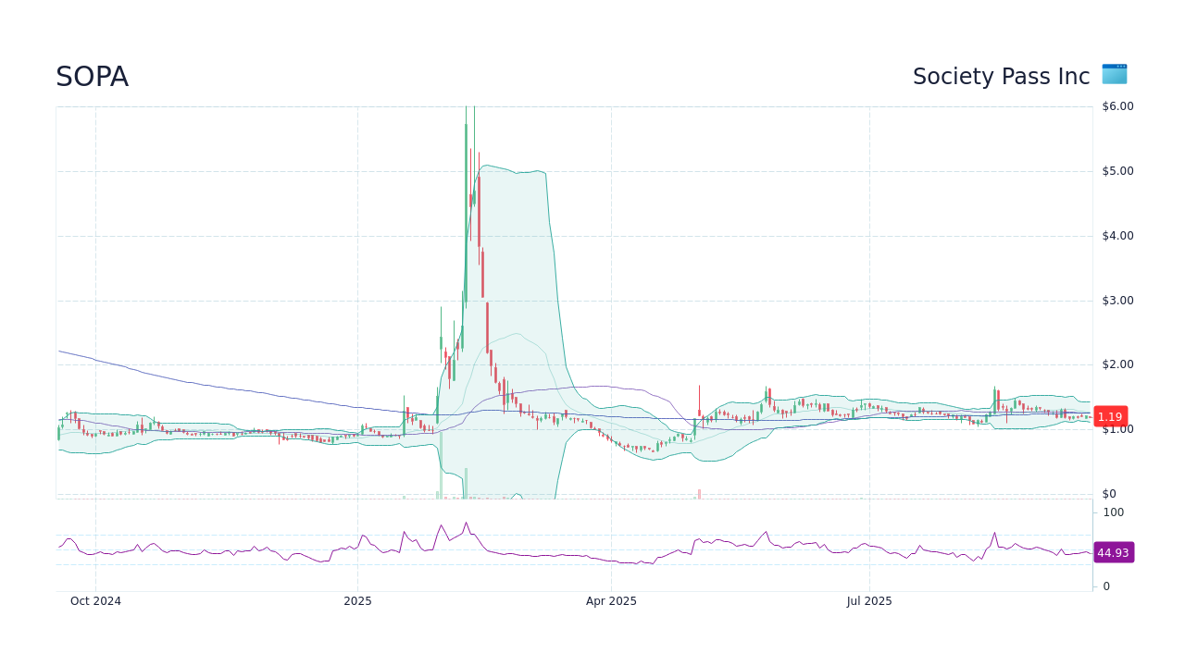Click the 2025 year marker on axis

click(x=357, y=600)
